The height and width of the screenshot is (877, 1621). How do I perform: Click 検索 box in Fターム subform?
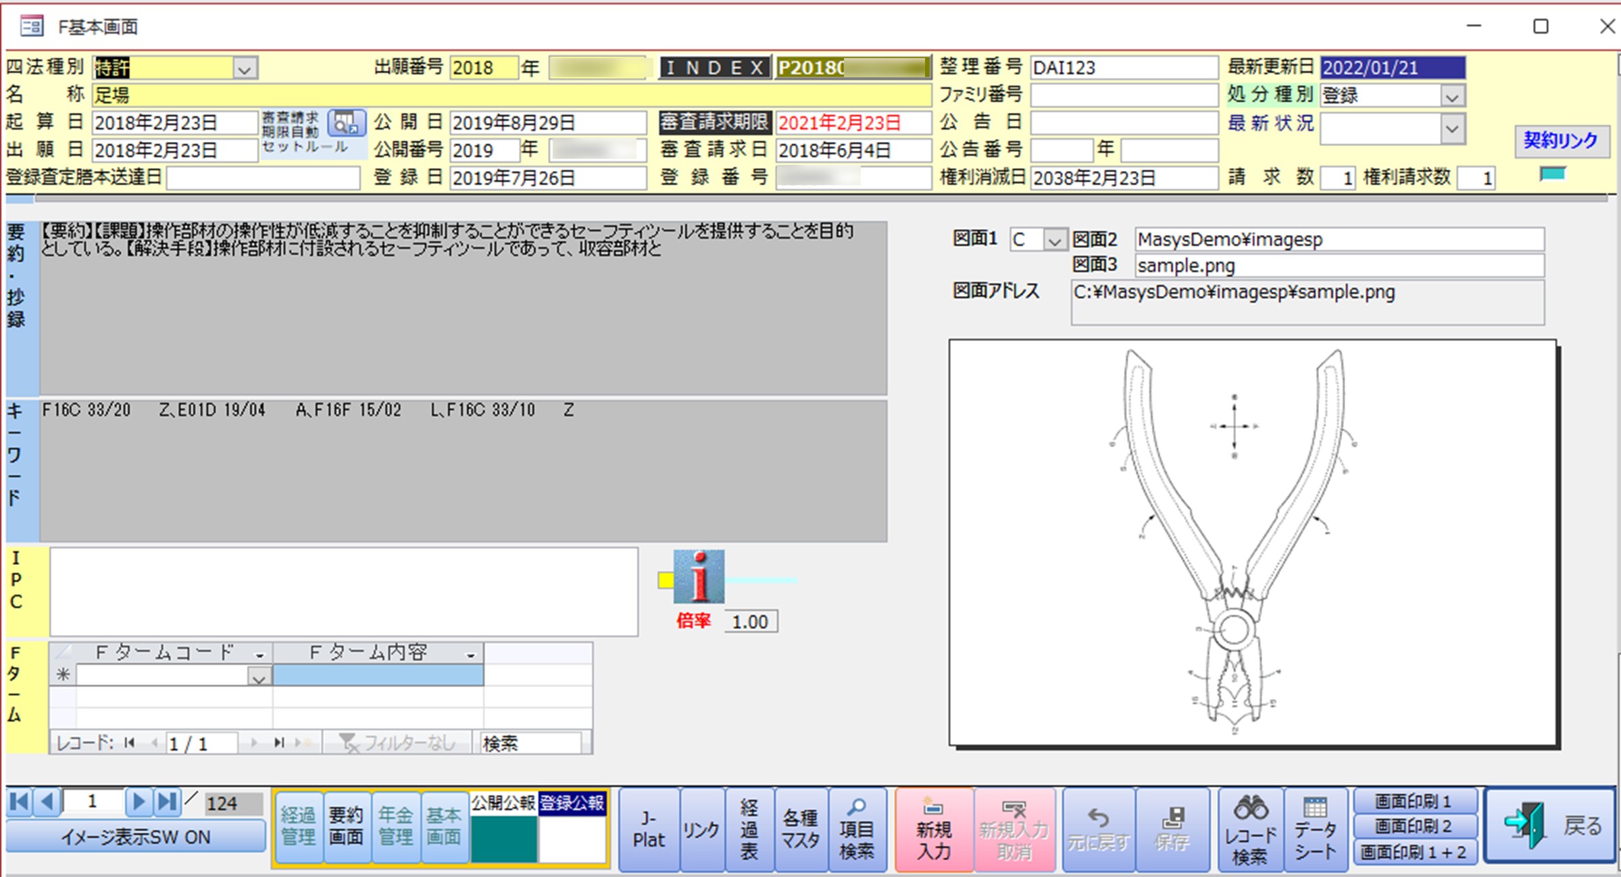point(530,743)
